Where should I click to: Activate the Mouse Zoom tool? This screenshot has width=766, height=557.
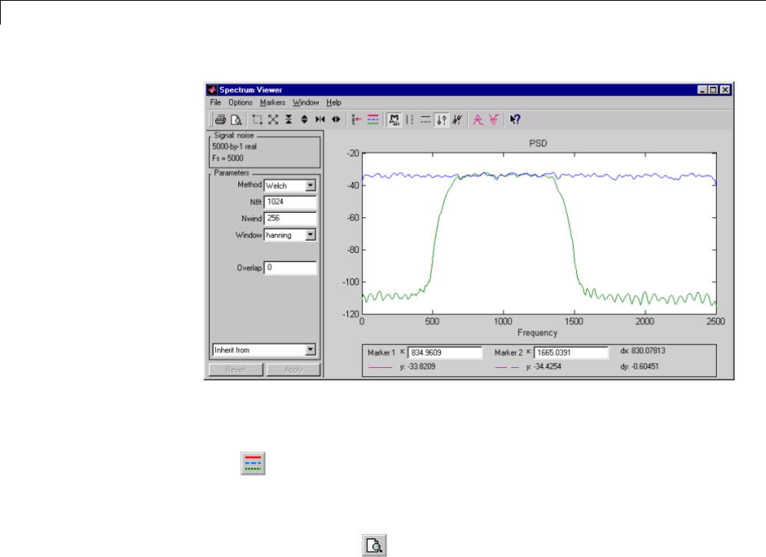click(x=257, y=119)
